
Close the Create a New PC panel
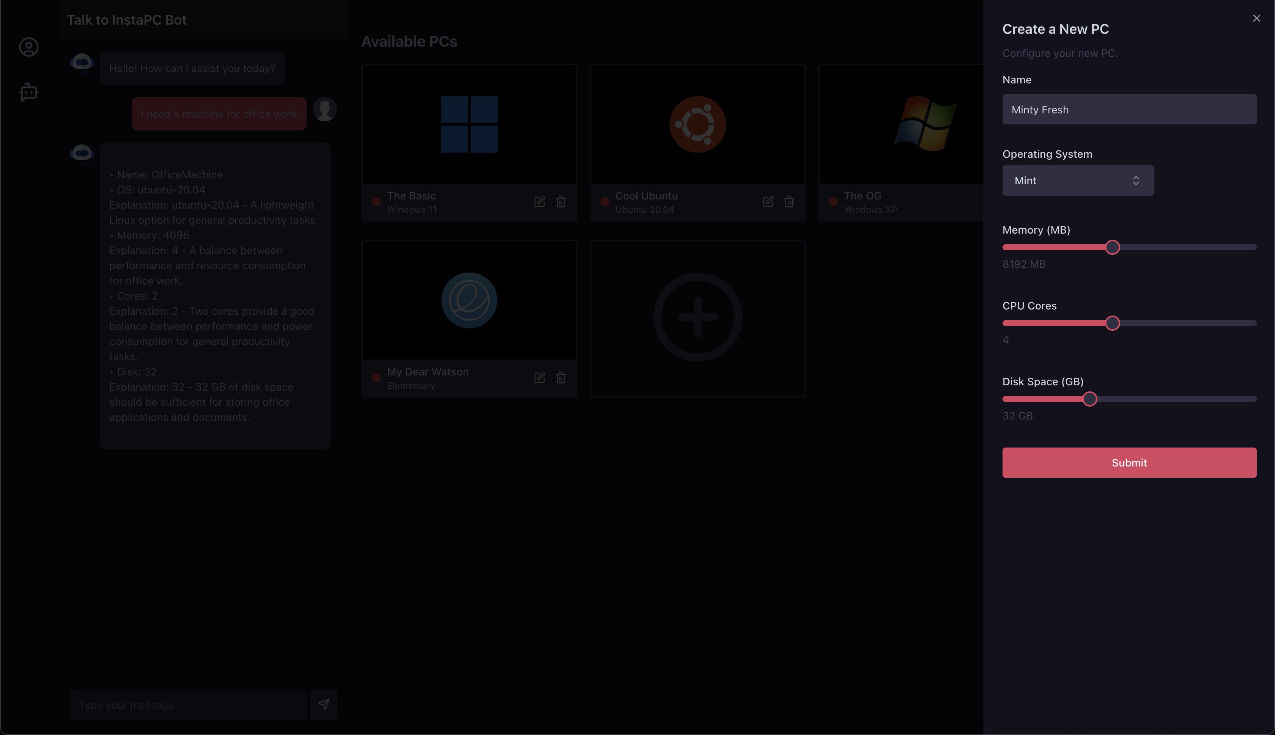1256,19
